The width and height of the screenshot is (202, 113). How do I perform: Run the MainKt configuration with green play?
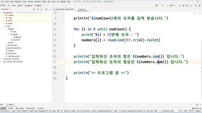[180, 5]
